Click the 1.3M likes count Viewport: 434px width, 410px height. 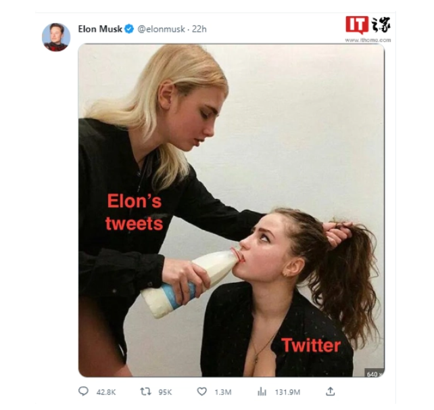tap(223, 392)
